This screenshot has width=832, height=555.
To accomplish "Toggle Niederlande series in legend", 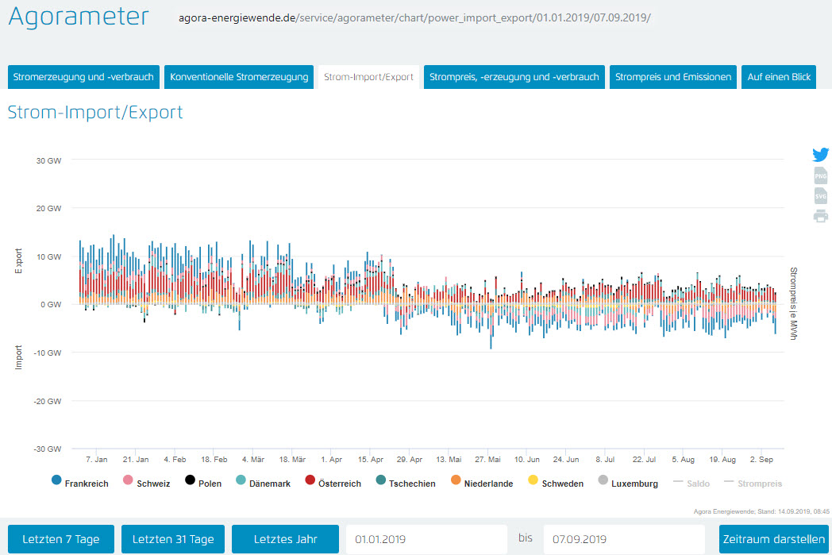I will [482, 482].
